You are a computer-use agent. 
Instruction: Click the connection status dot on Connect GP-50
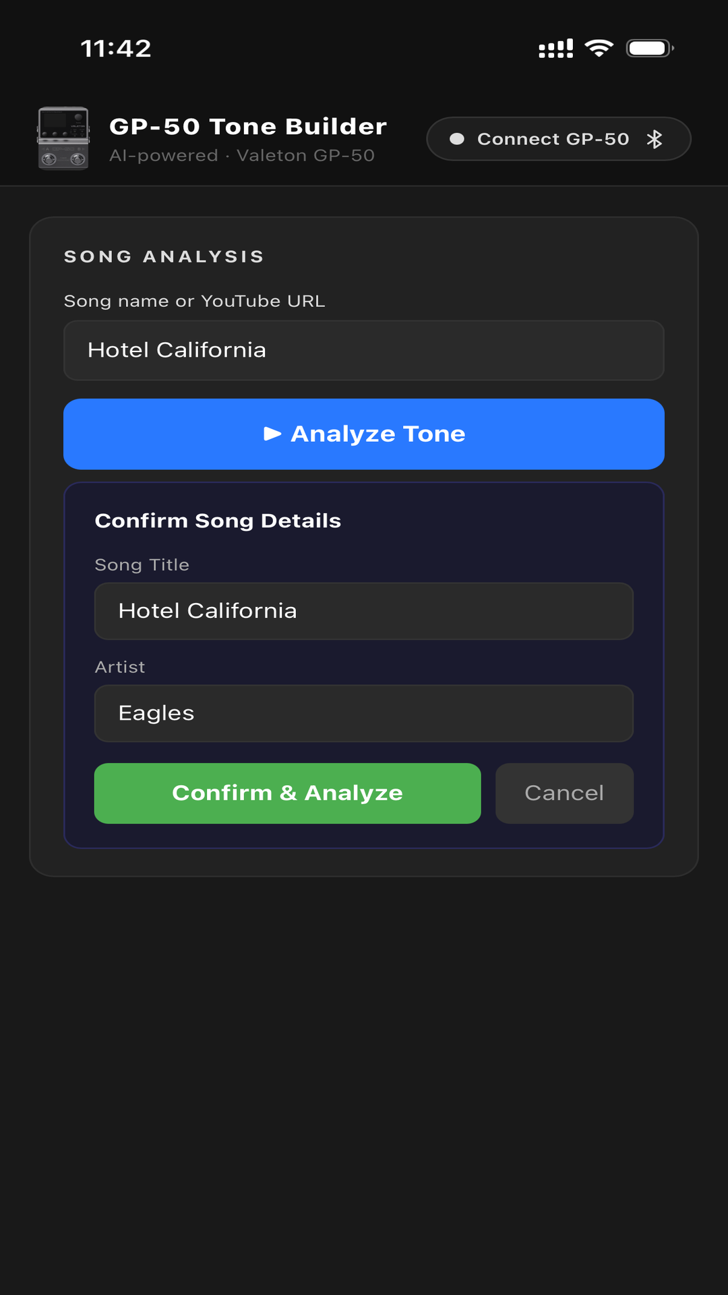457,138
